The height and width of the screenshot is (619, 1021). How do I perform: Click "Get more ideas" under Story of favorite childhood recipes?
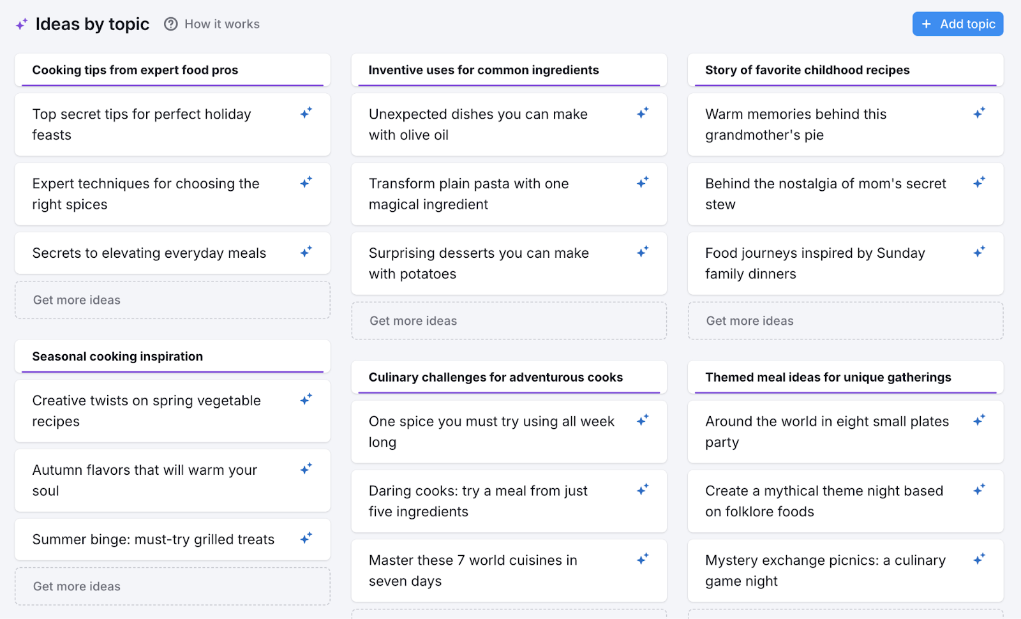pos(846,321)
